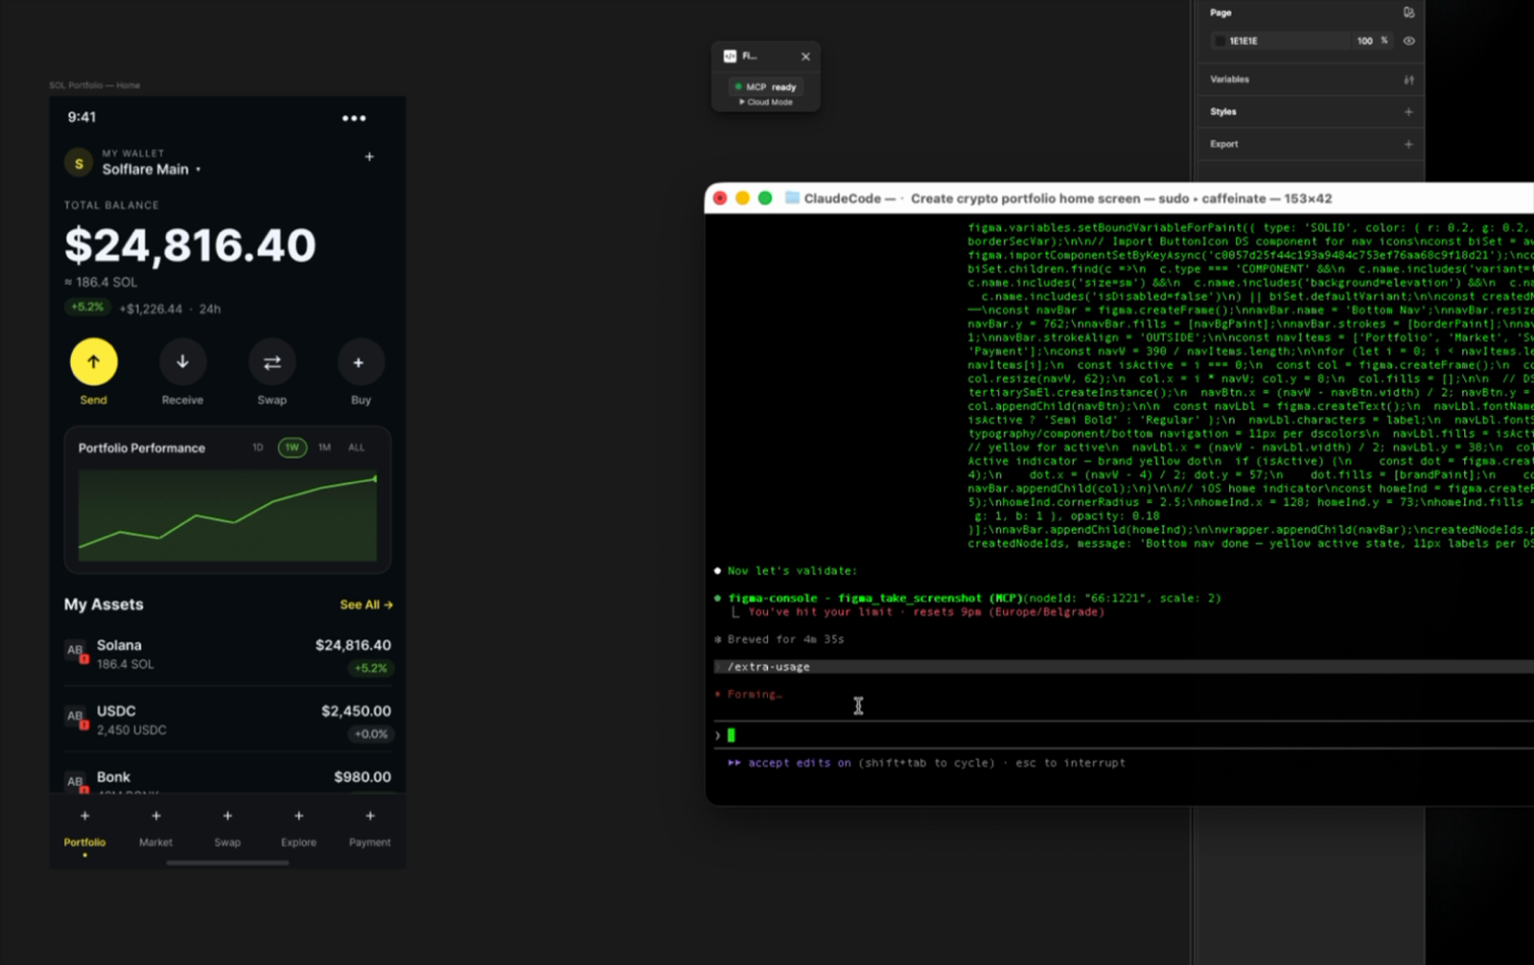This screenshot has height=965, width=1534.
Task: Click the terminal prompt input line
Action: (x=1124, y=735)
